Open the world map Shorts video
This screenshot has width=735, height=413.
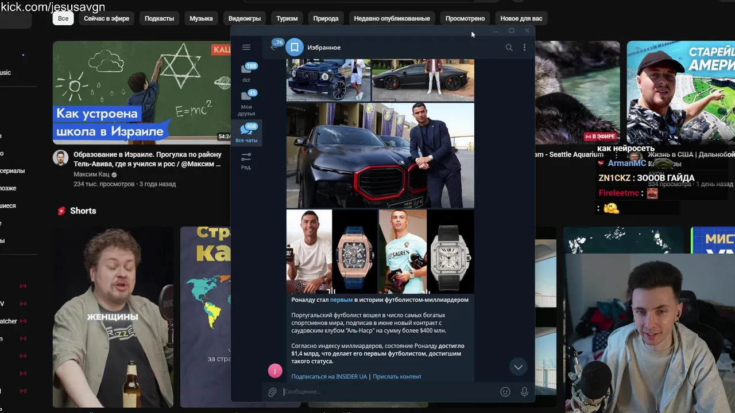(x=206, y=317)
